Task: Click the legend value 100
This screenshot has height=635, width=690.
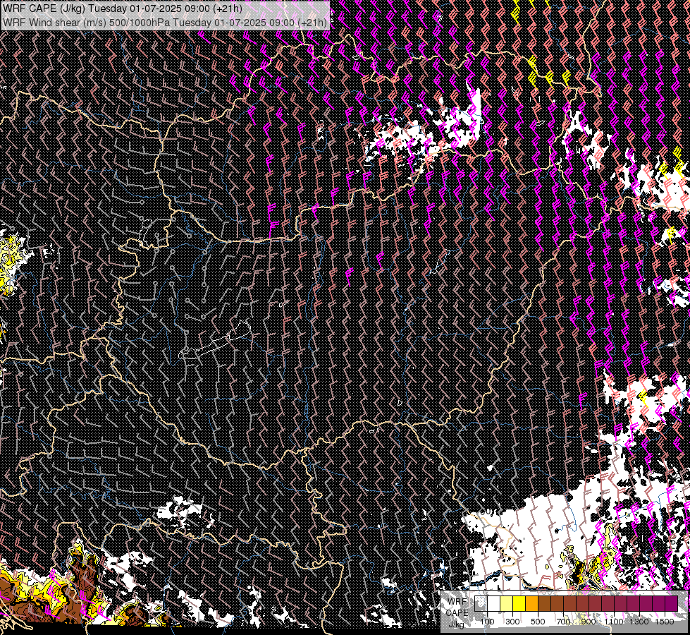Action: pyautogui.click(x=487, y=622)
